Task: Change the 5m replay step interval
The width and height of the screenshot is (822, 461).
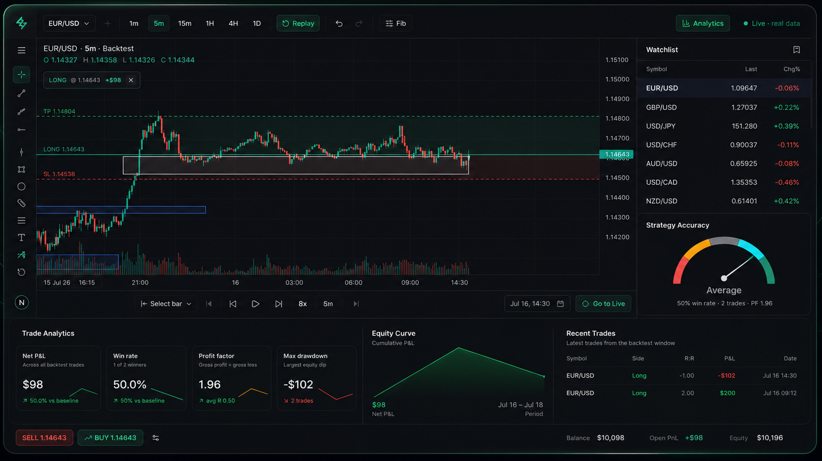Action: [328, 304]
